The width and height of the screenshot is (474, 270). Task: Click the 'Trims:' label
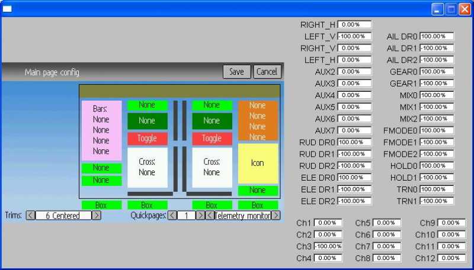14,216
